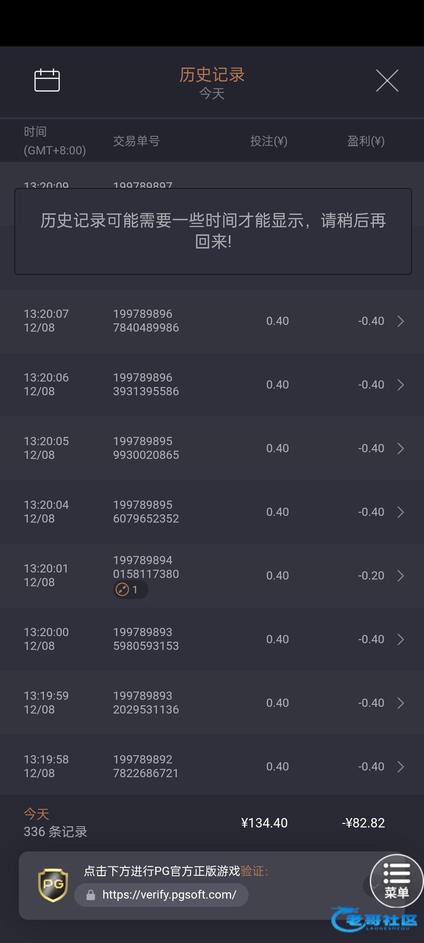Tap the PG shield badge icon
This screenshot has width=424, height=943.
pos(53,885)
